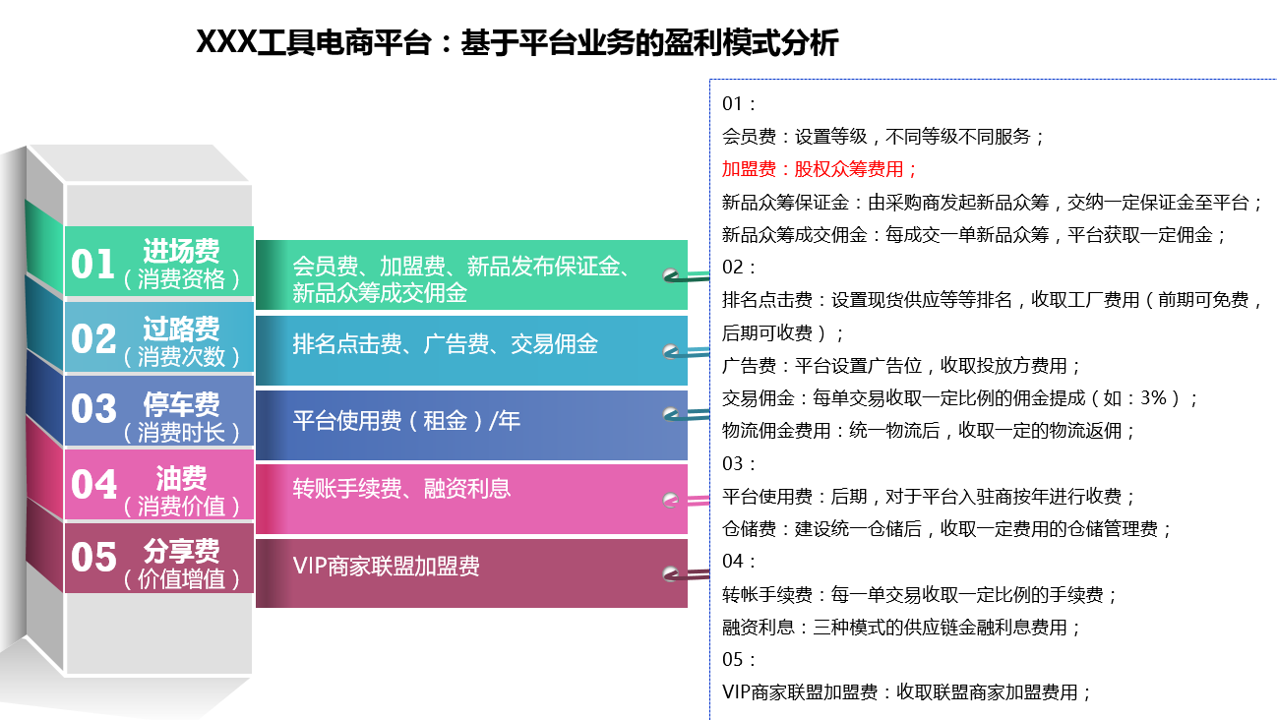
Task: Click the line "VIP商家联盟加盟费：收取联盟商家加盟费用；"
Action: pos(907,692)
